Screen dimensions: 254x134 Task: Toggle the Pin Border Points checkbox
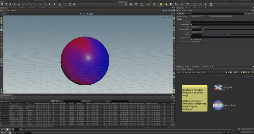pyautogui.click(x=192, y=39)
